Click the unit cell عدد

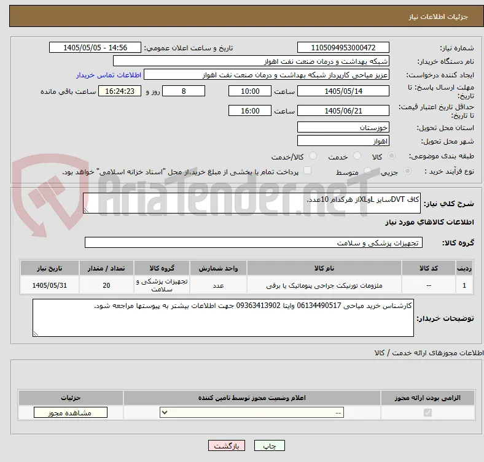(218, 285)
